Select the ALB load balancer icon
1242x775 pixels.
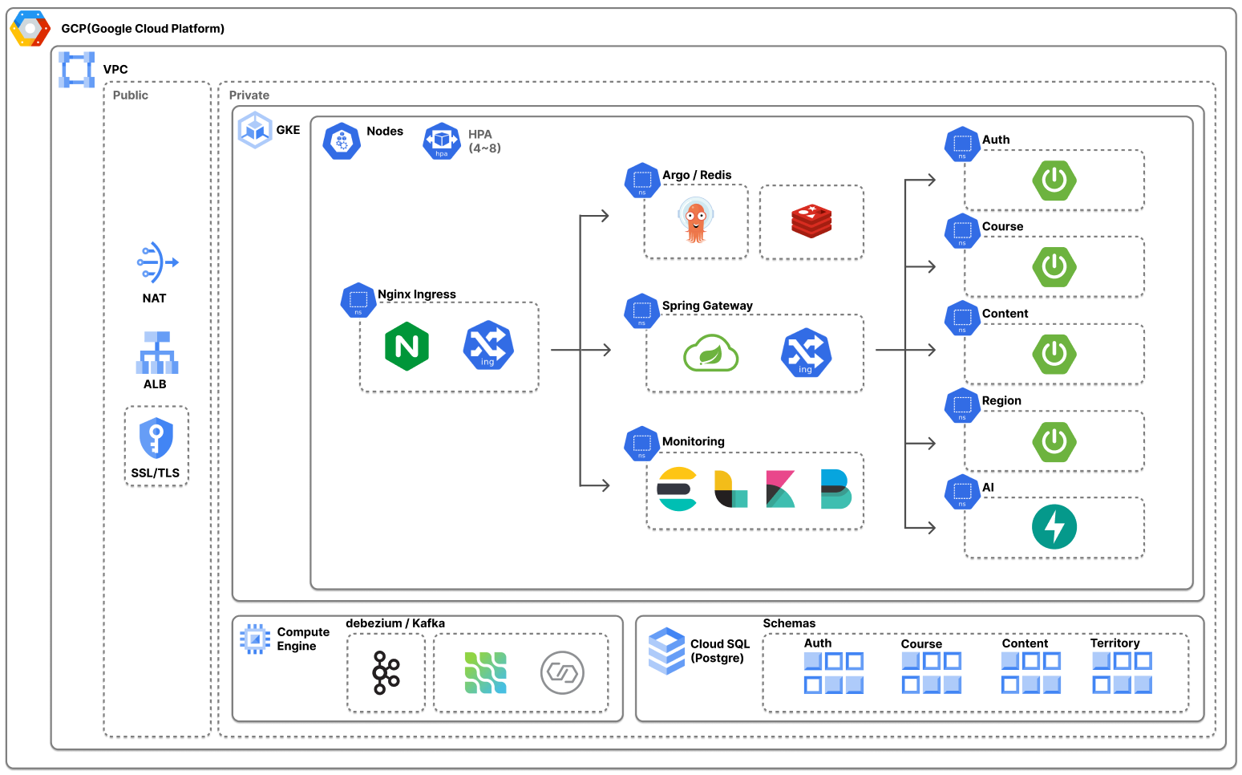tap(157, 353)
